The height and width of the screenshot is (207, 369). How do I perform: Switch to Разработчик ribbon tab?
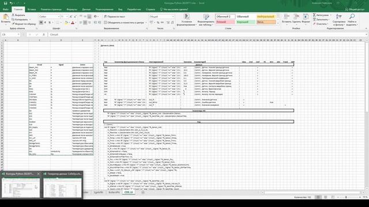click(x=134, y=9)
